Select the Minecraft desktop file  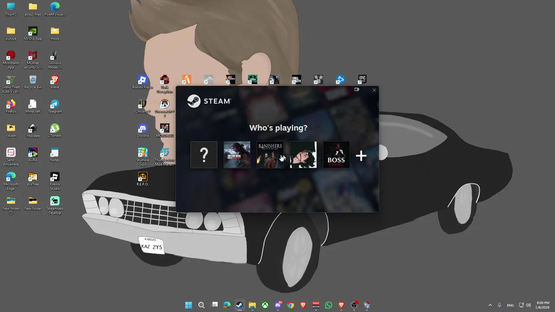(x=33, y=106)
